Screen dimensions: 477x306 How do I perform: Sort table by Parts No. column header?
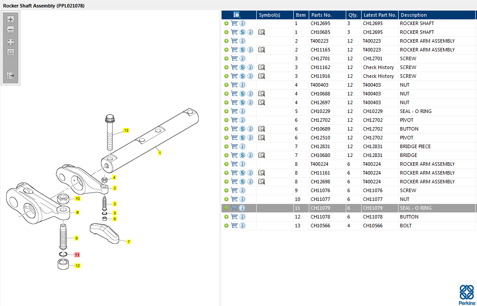321,15
